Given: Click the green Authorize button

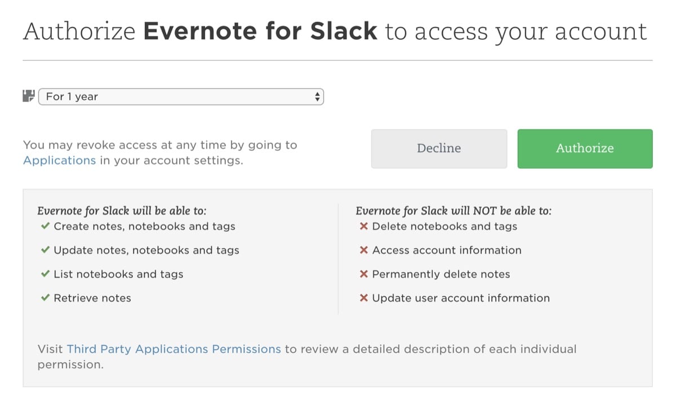Looking at the screenshot, I should (x=585, y=148).
